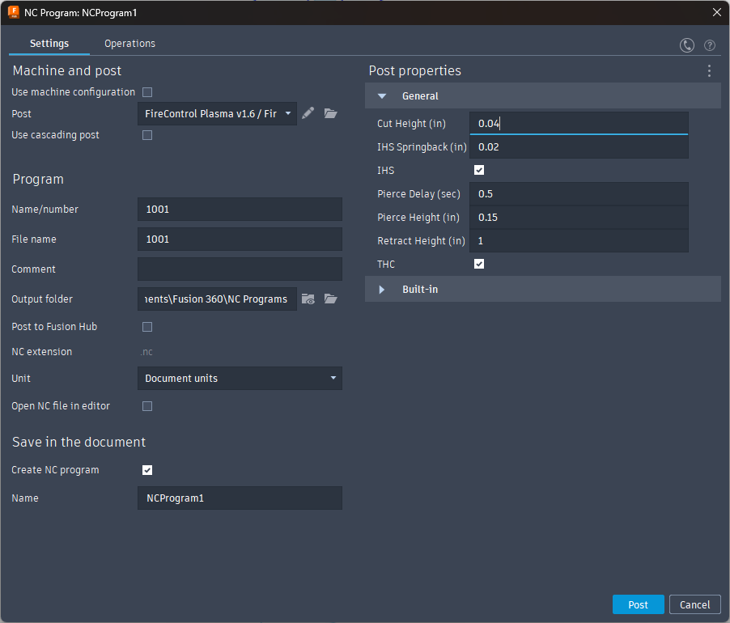Open the Unit dropdown
The image size is (730, 623).
click(x=240, y=379)
